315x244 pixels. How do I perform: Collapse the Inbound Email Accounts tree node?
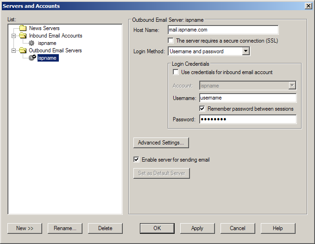14,36
